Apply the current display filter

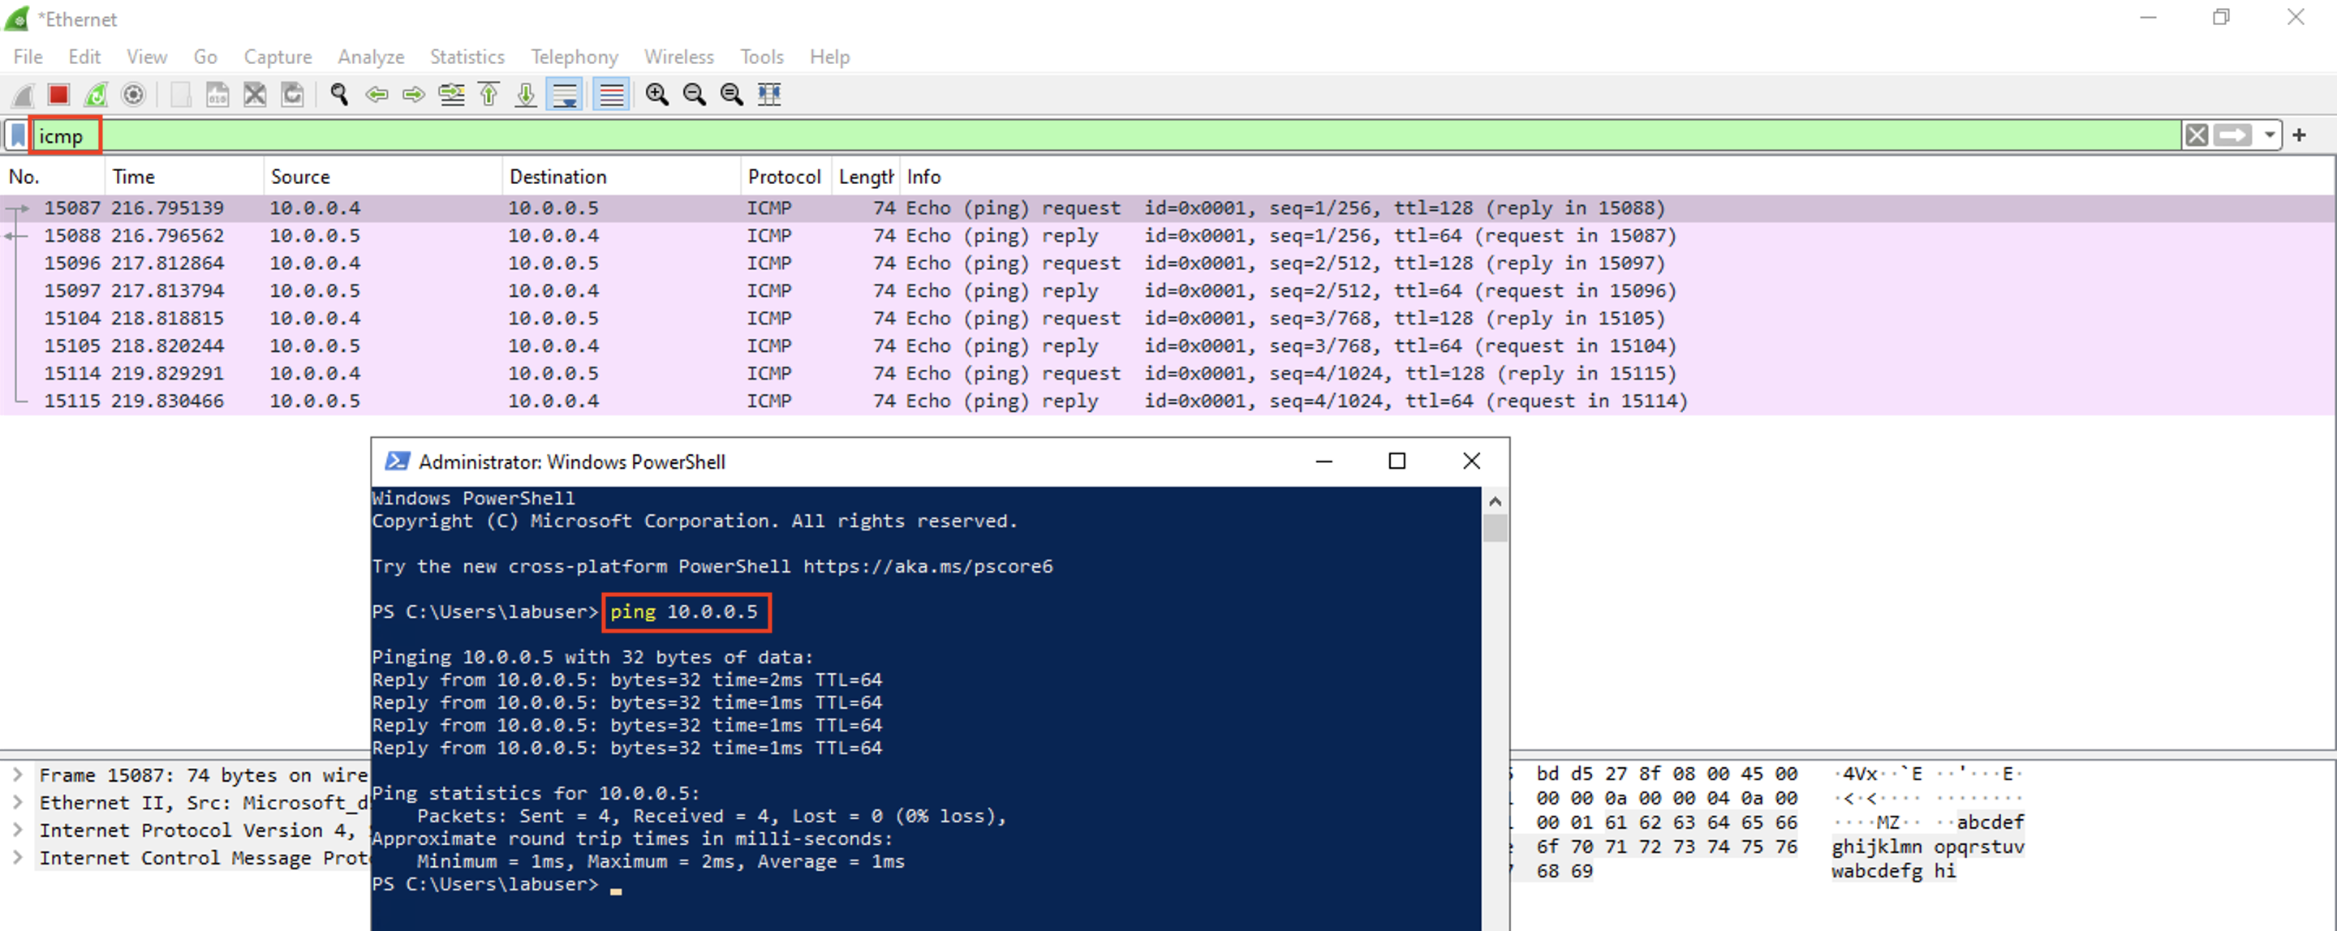pos(2234,135)
